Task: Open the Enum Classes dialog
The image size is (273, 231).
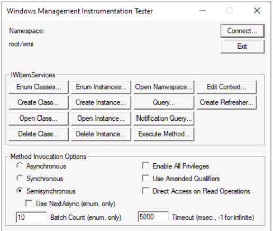Action: (39, 87)
